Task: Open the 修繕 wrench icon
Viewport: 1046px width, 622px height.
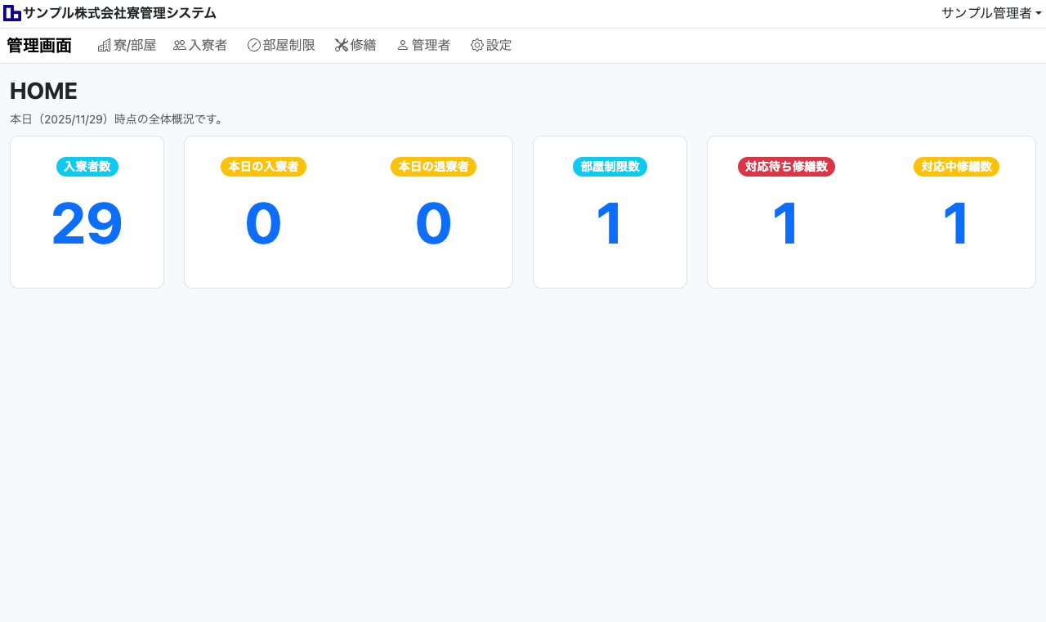Action: 339,45
